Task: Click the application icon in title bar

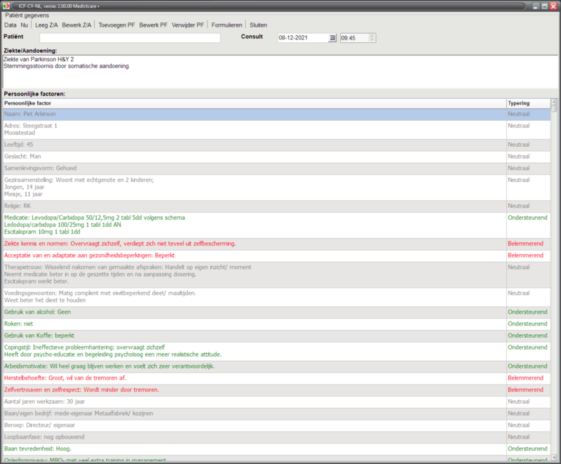Action: tap(7, 6)
